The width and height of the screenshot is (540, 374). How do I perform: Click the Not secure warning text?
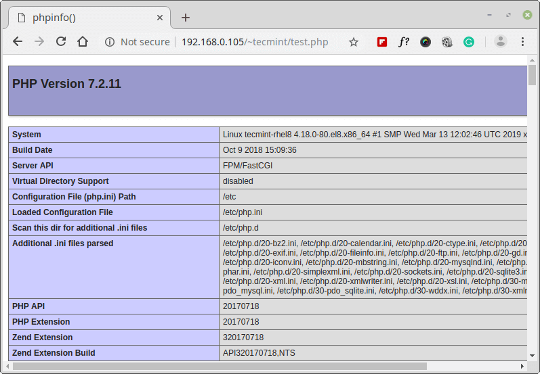click(x=145, y=42)
